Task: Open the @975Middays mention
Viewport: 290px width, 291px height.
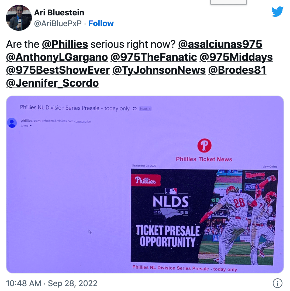Action: [236, 57]
